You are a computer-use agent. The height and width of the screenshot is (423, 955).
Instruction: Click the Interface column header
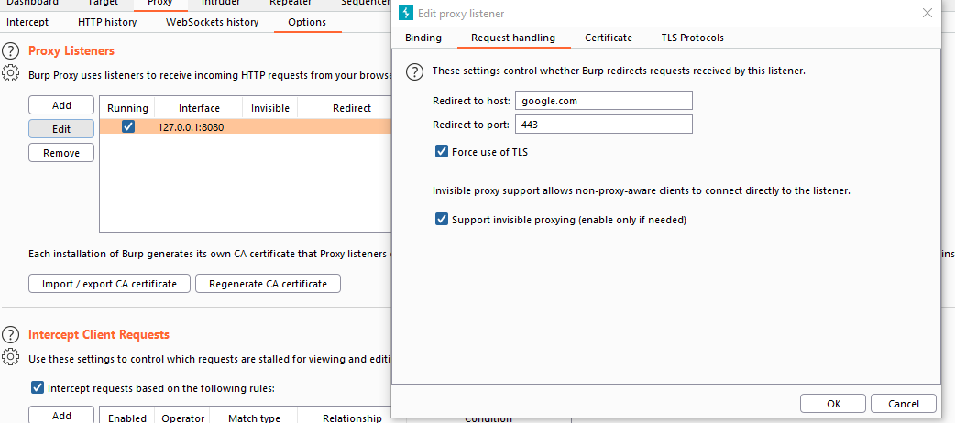point(199,108)
